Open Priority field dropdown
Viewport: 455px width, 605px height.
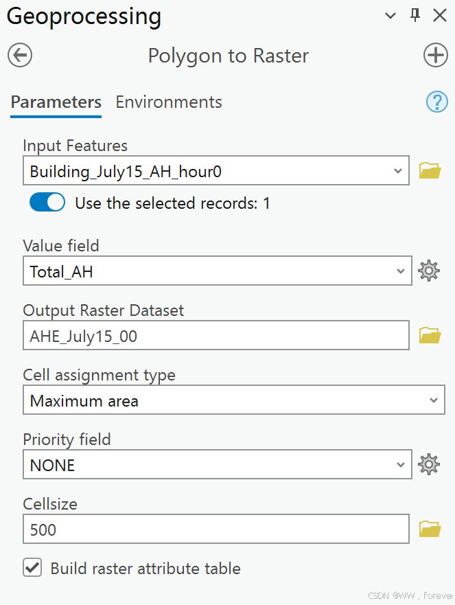click(x=401, y=465)
